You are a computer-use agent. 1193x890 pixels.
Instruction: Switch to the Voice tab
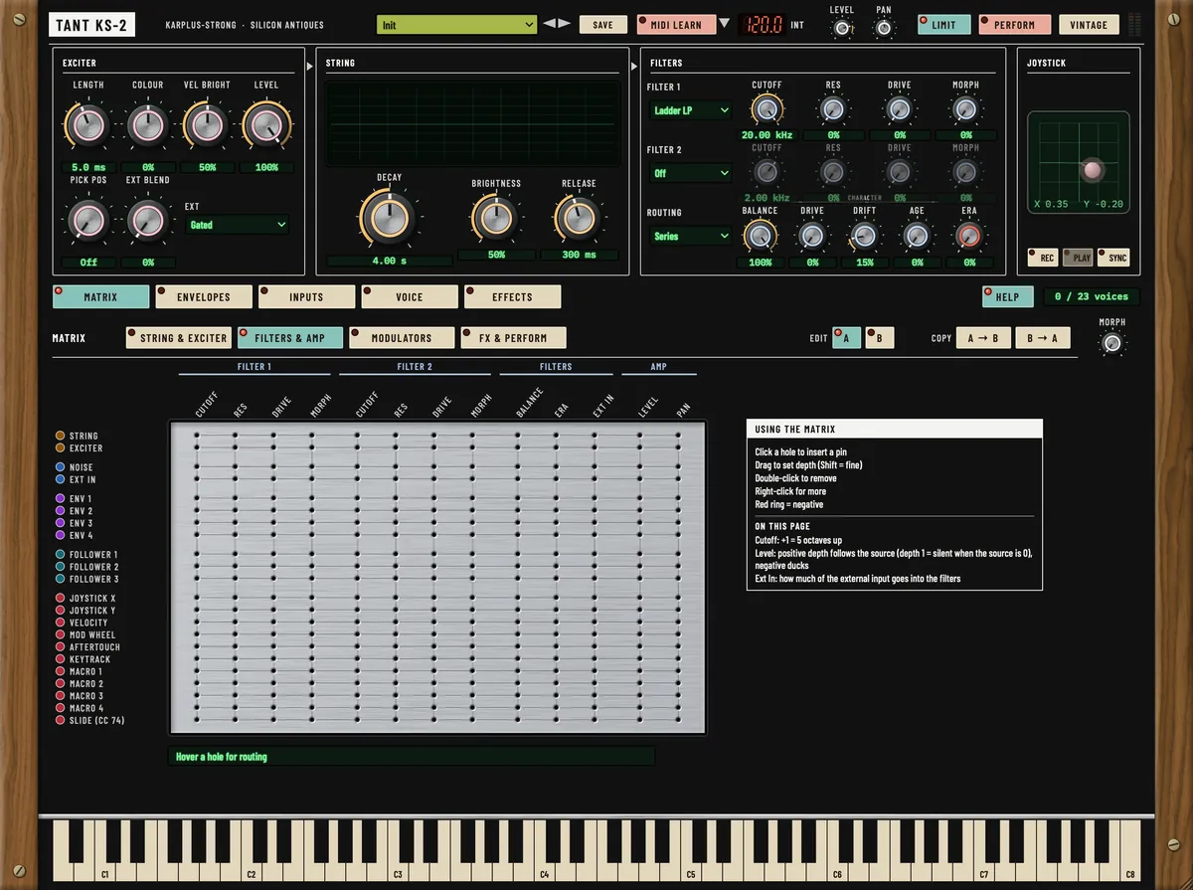coord(410,296)
